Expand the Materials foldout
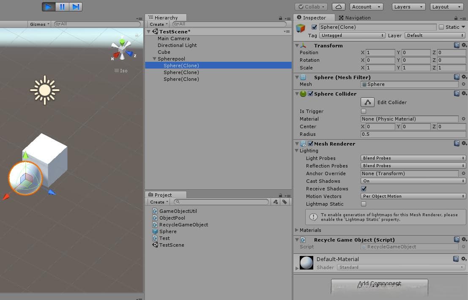468x300 pixels. [297, 230]
